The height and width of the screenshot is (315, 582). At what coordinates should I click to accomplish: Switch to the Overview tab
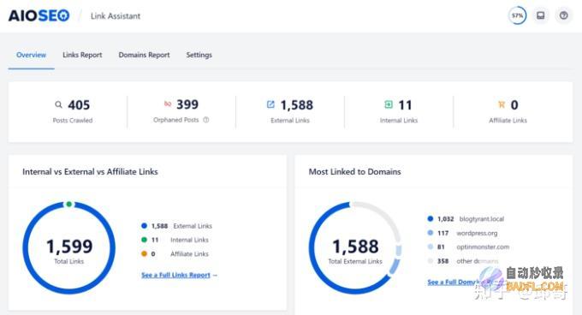point(31,55)
